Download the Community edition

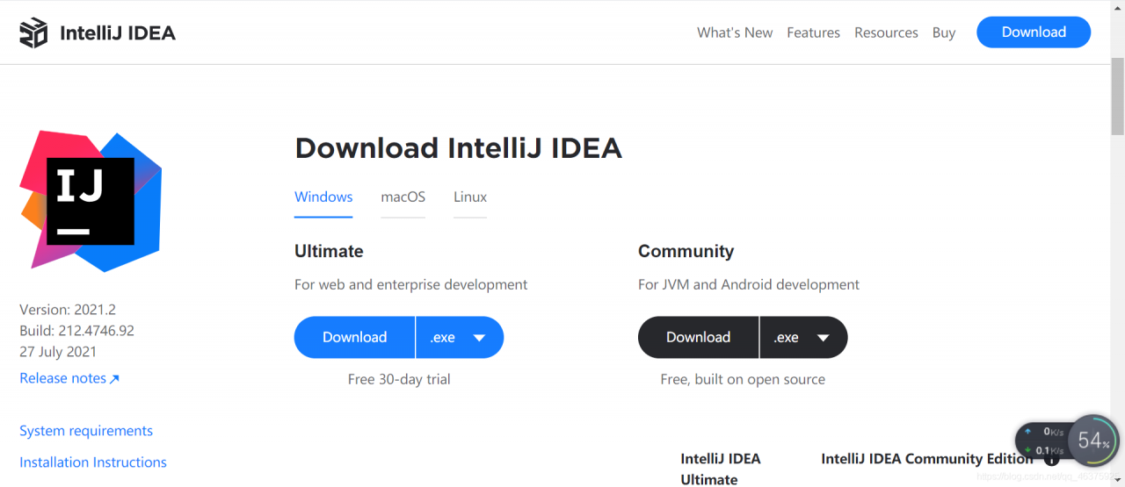click(698, 338)
